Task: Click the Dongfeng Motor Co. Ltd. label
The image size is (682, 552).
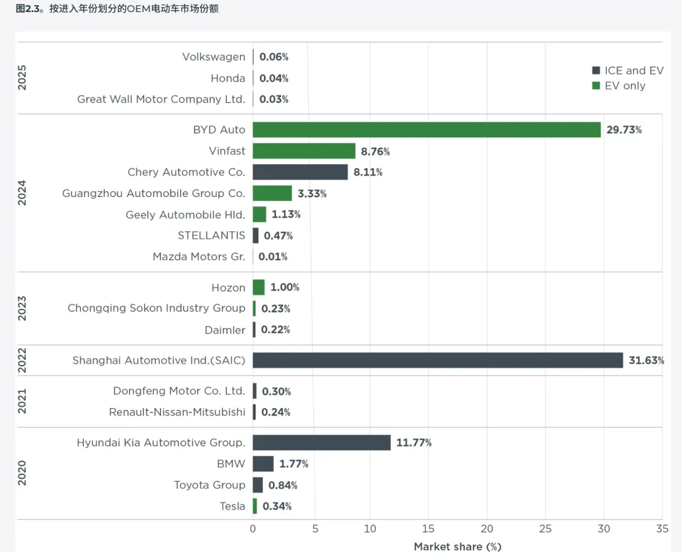Action: tap(179, 391)
